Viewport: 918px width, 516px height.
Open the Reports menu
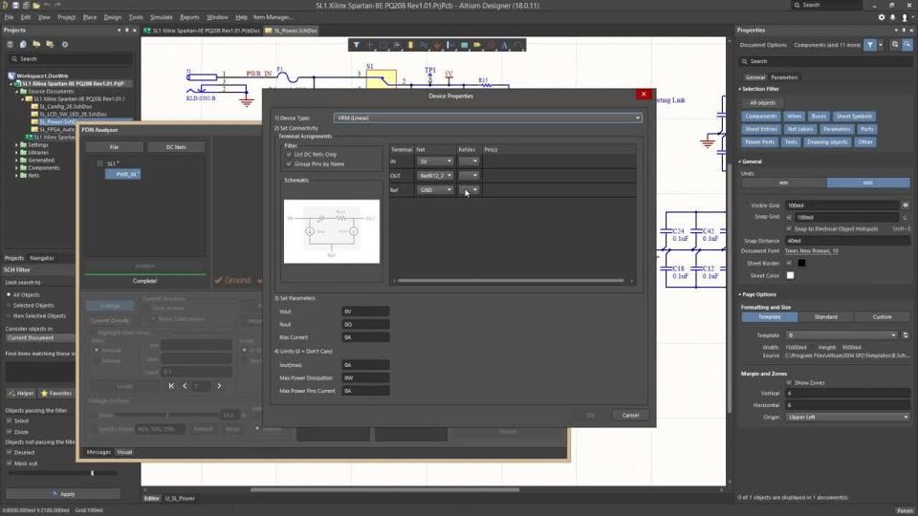click(189, 17)
